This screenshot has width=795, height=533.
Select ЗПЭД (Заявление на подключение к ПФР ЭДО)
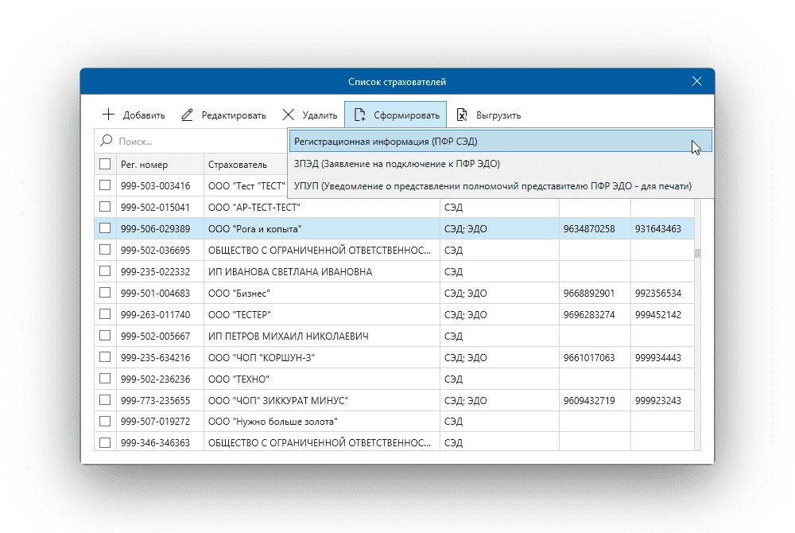[500, 163]
